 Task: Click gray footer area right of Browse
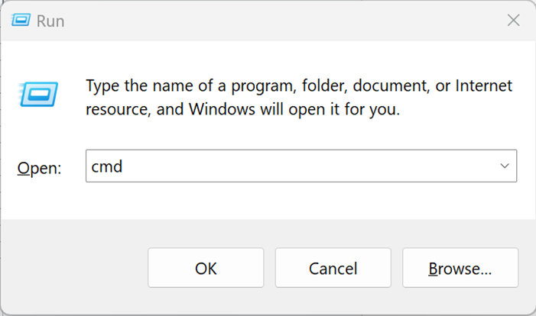pos(527,268)
